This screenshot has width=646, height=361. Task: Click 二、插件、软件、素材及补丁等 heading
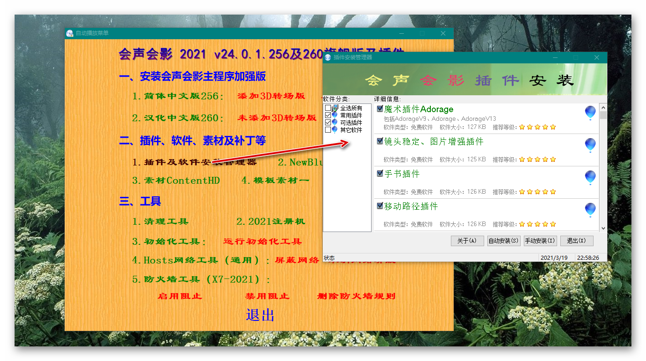tap(192, 141)
